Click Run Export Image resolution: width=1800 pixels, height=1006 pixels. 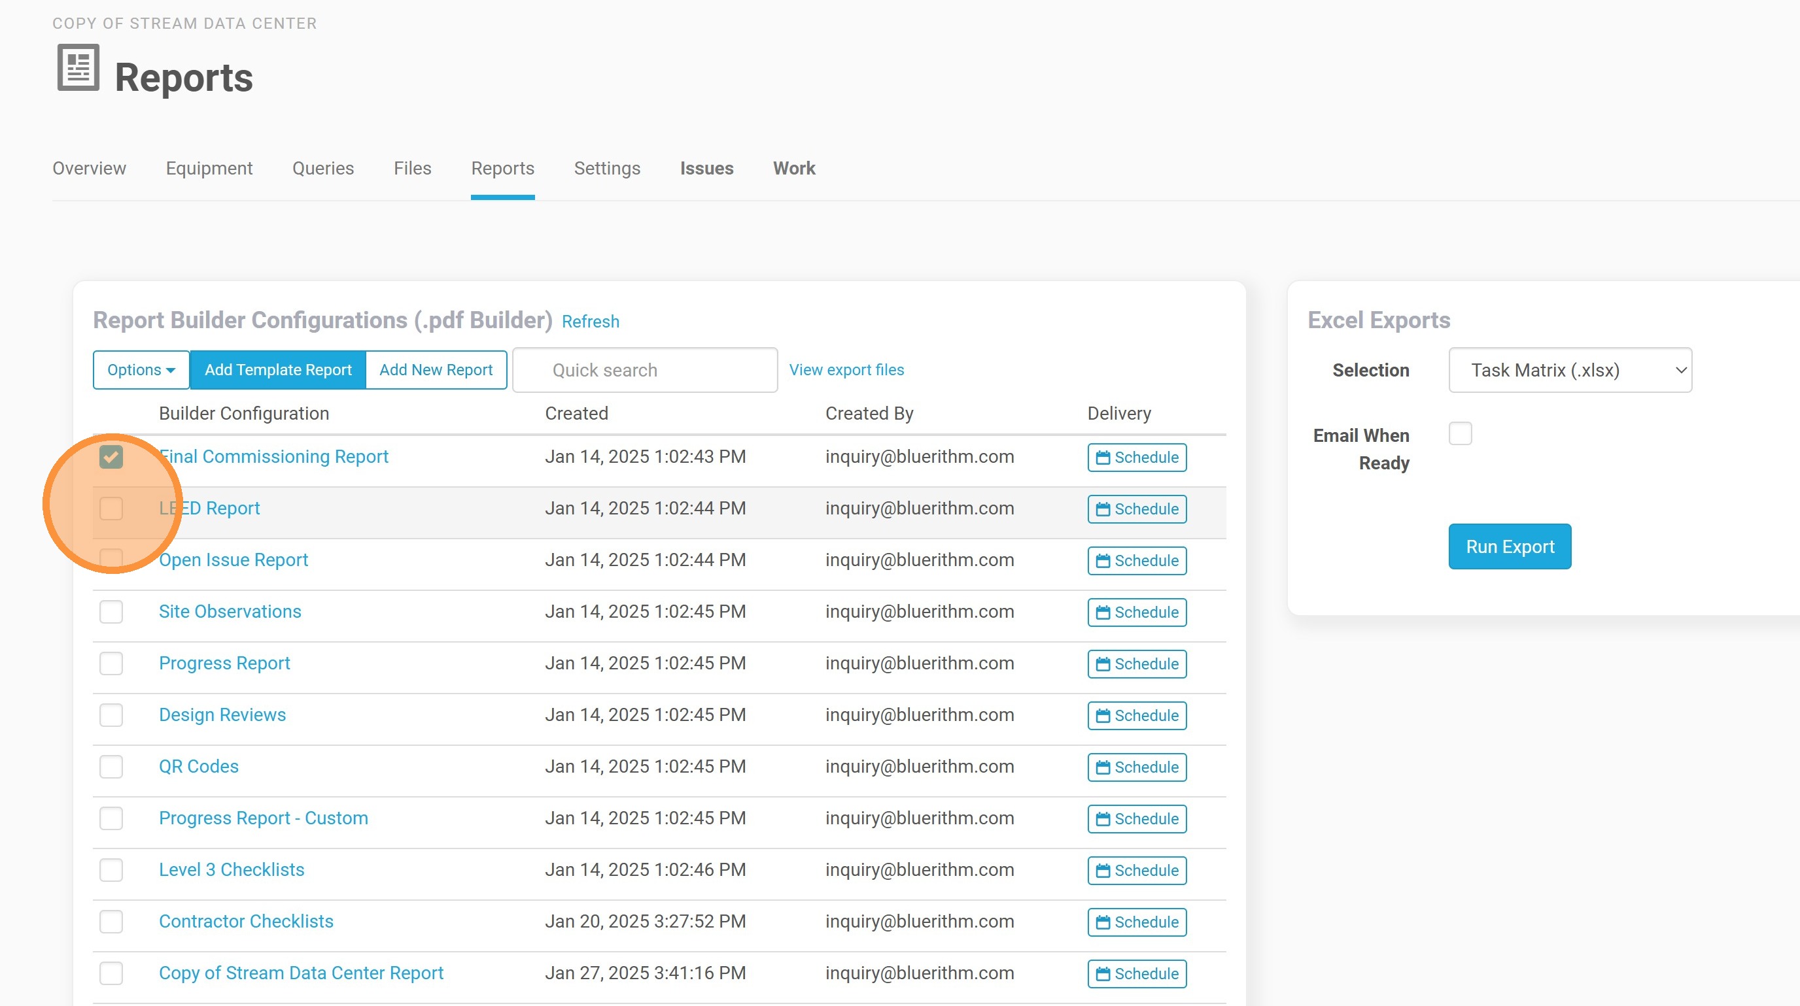[x=1510, y=546]
